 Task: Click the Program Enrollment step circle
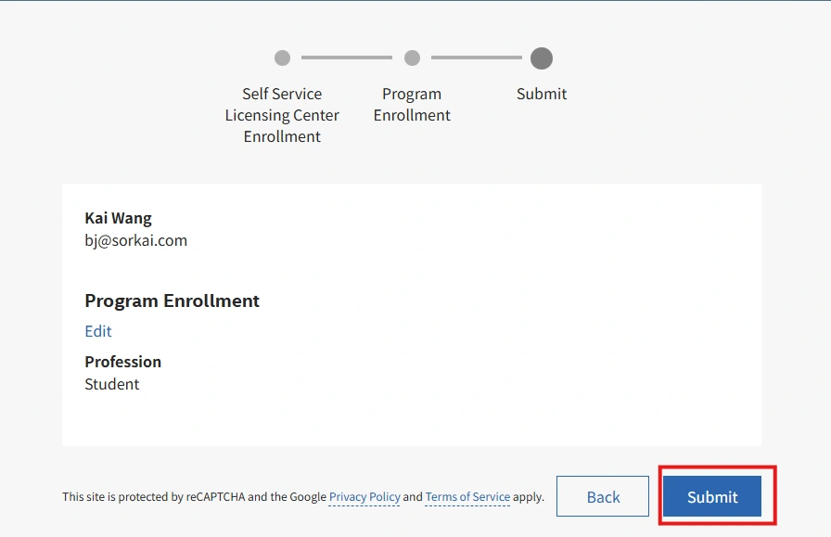(412, 58)
